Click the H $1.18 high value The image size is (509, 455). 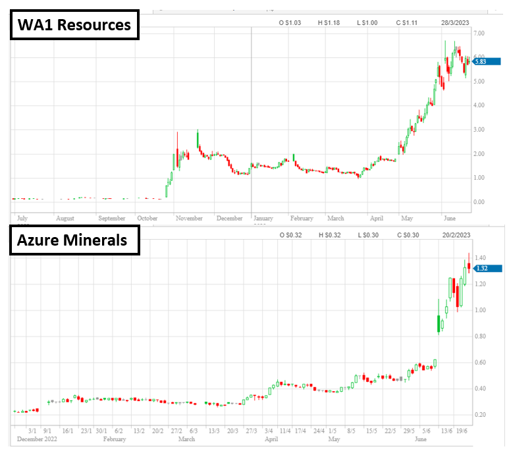[x=329, y=23]
